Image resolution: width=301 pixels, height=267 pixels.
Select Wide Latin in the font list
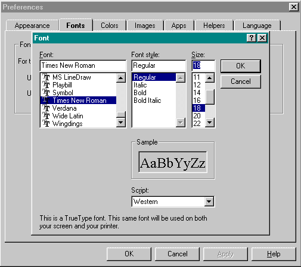point(78,116)
